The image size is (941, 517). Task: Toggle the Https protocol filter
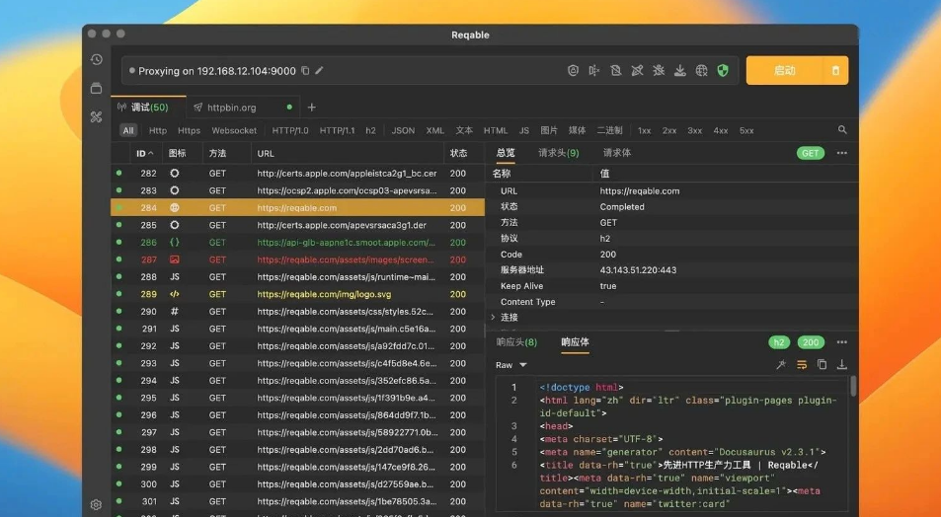point(189,130)
